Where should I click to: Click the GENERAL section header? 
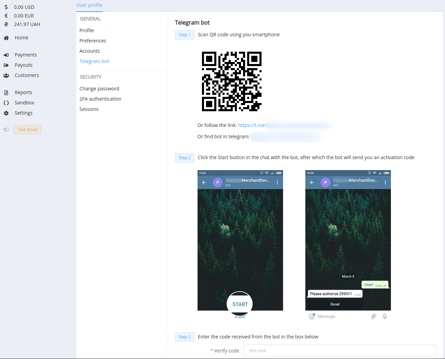click(x=90, y=19)
